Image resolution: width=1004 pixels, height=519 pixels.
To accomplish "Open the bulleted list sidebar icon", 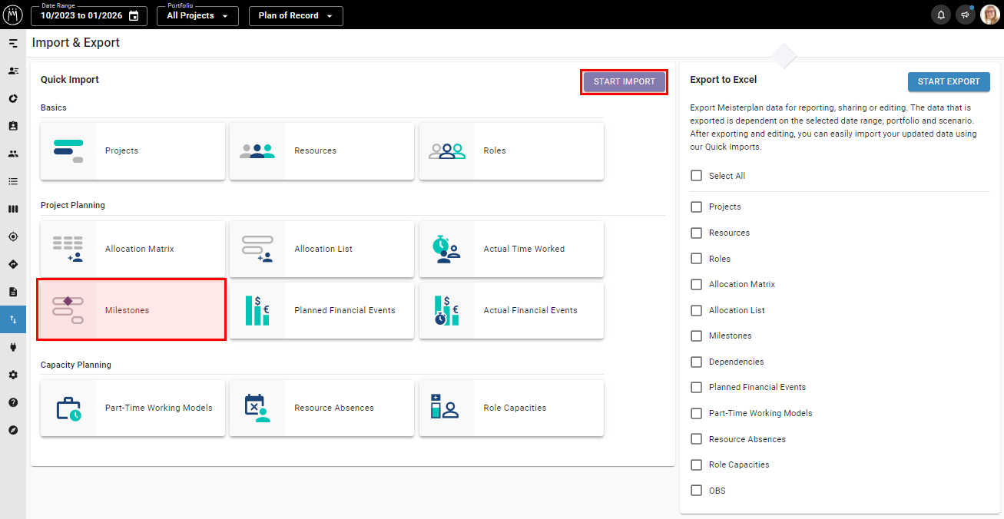I will pyautogui.click(x=13, y=181).
